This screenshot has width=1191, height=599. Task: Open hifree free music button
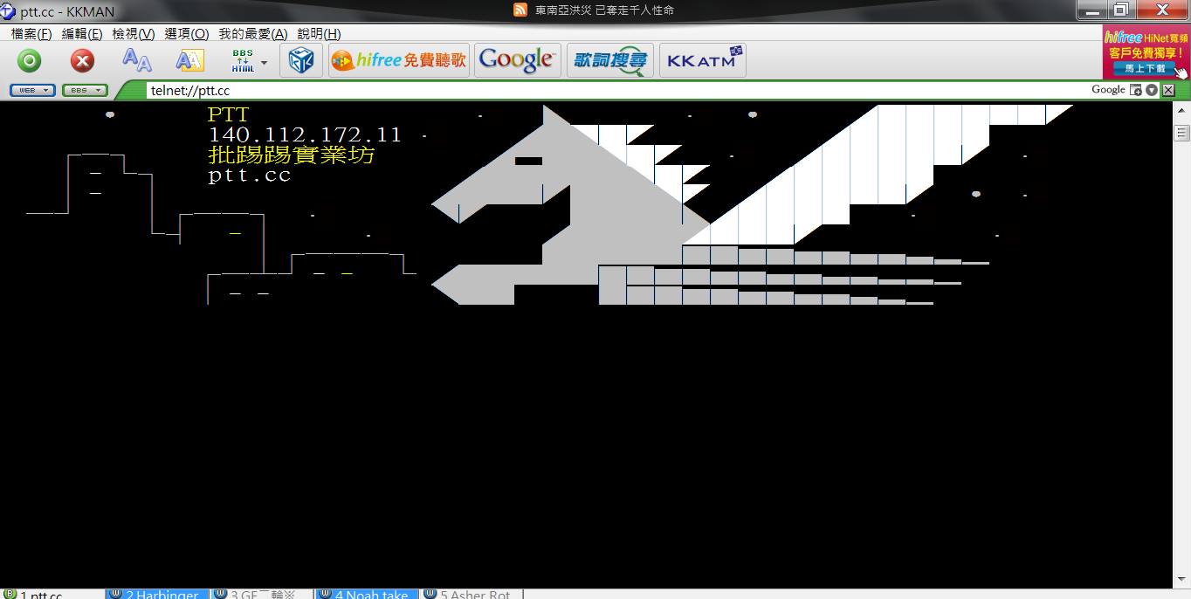tap(399, 60)
